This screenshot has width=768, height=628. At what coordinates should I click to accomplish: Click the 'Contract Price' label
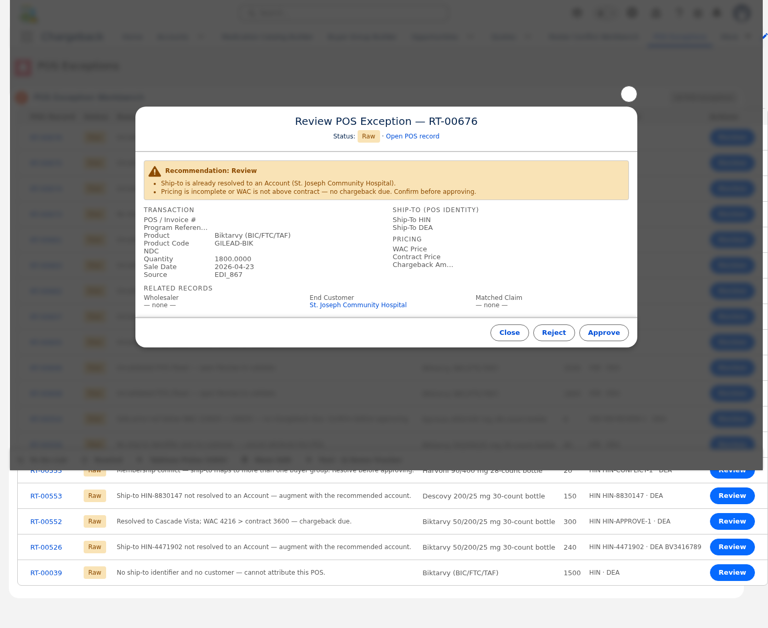pyautogui.click(x=417, y=257)
